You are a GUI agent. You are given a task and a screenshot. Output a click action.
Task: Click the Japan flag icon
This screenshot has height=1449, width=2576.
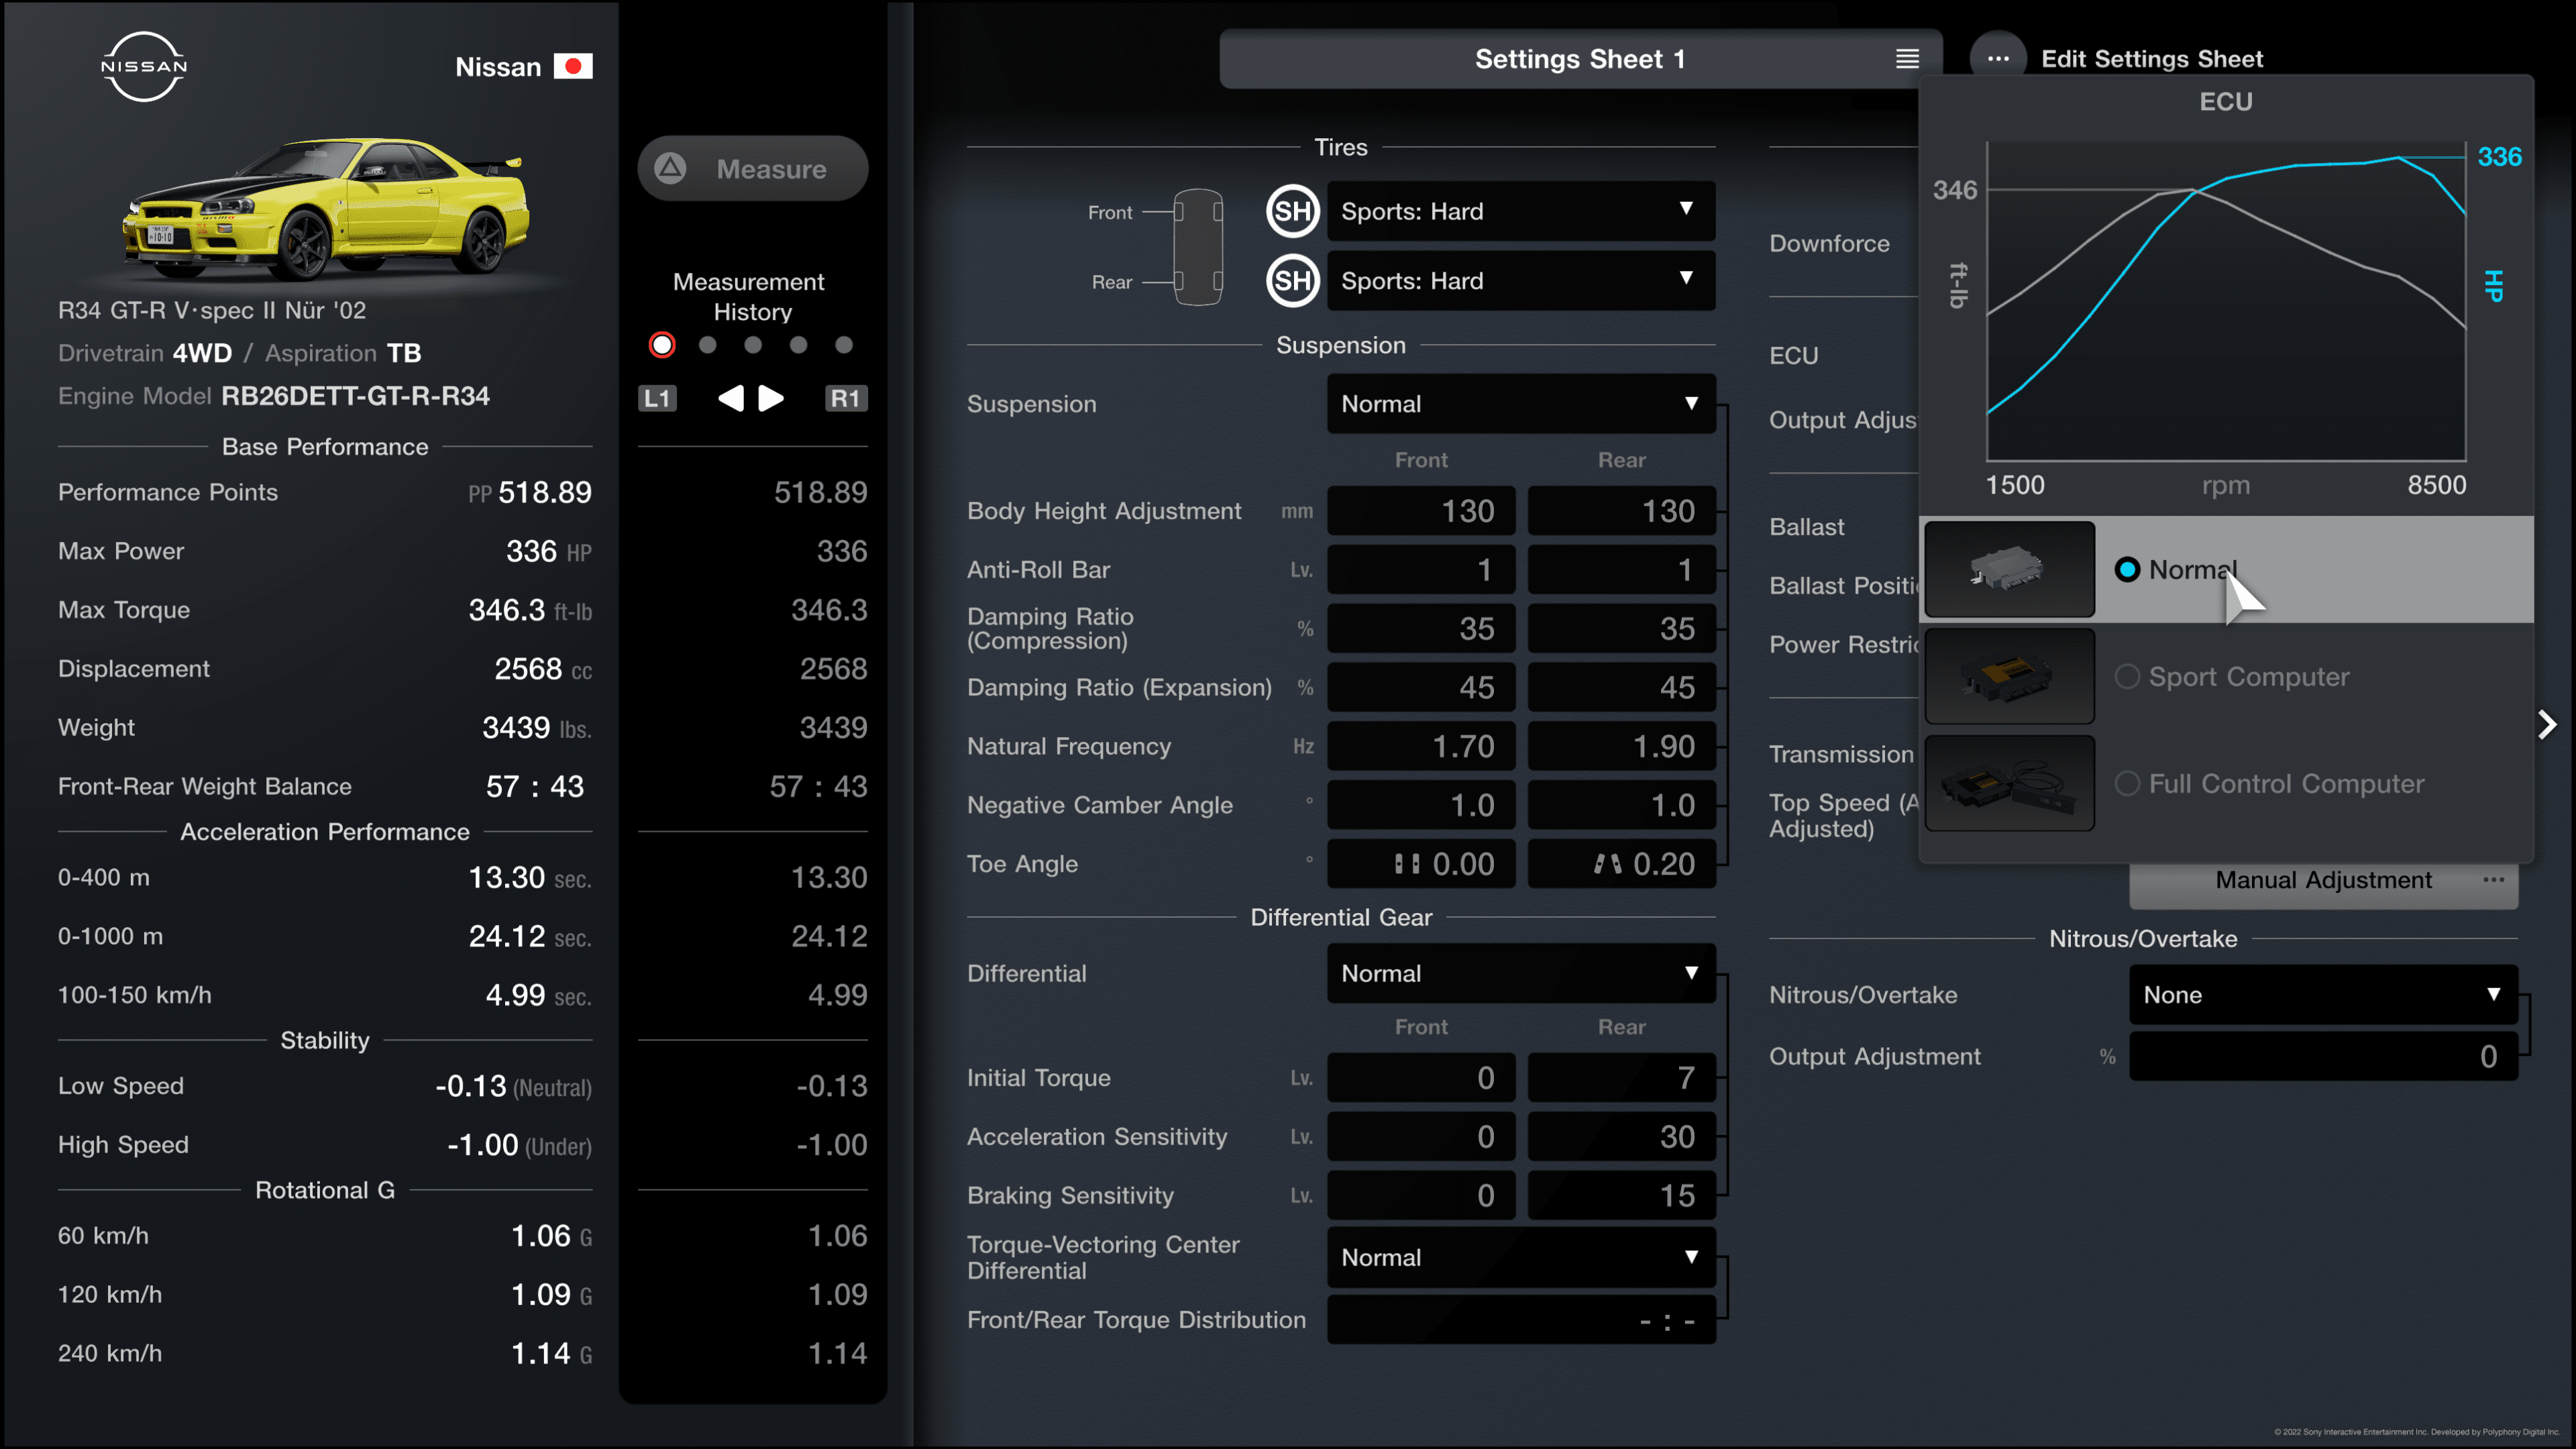click(x=573, y=66)
